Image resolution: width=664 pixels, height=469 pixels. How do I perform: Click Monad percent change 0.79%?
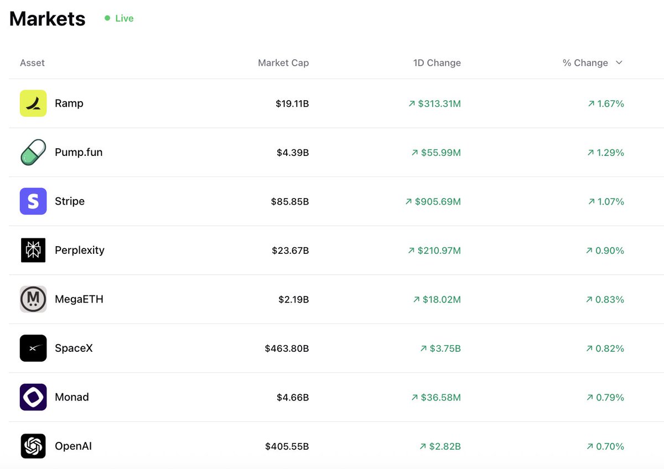605,397
